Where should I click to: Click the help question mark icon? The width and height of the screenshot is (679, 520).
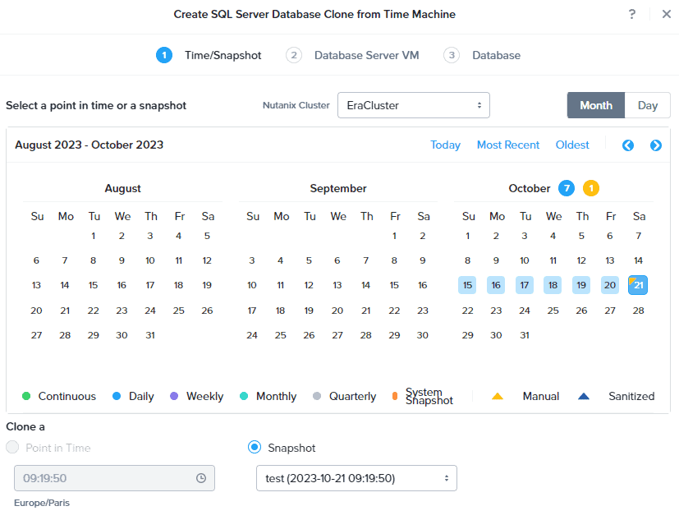pyautogui.click(x=632, y=14)
